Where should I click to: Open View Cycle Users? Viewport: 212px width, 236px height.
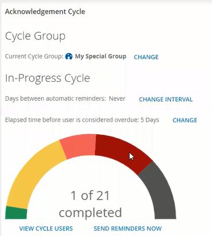click(46, 229)
